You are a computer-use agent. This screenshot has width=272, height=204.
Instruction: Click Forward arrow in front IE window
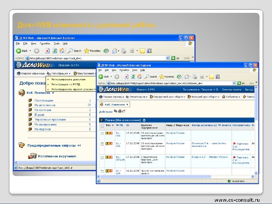click(117, 76)
